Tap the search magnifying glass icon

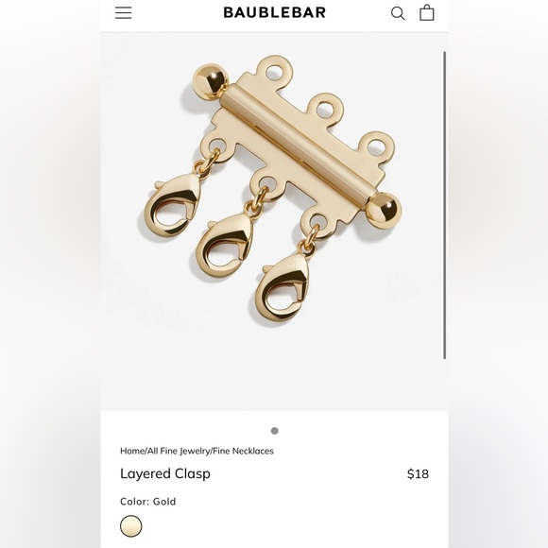click(398, 13)
